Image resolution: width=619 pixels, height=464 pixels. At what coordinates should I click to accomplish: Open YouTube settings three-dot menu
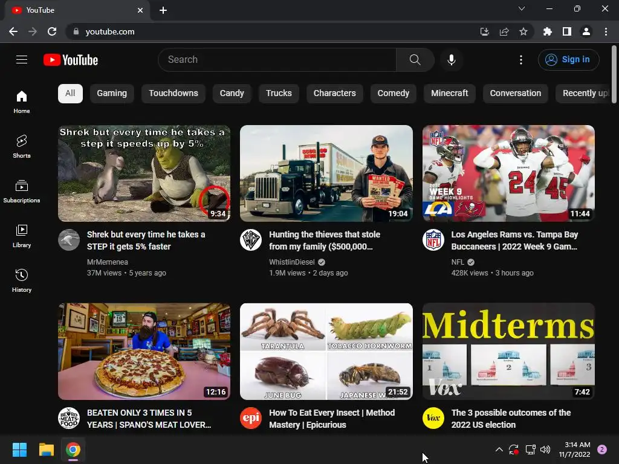(520, 60)
